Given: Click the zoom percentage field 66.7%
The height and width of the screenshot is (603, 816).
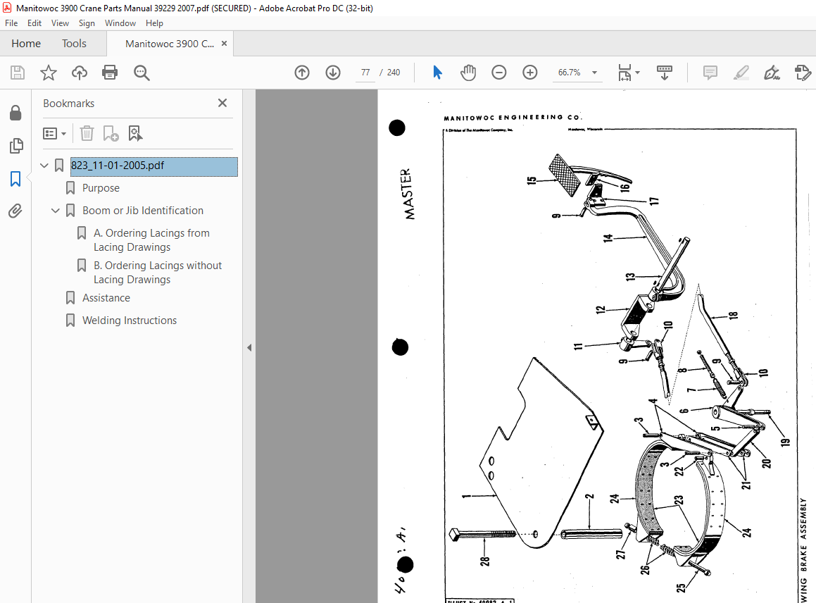Looking at the screenshot, I should point(570,73).
